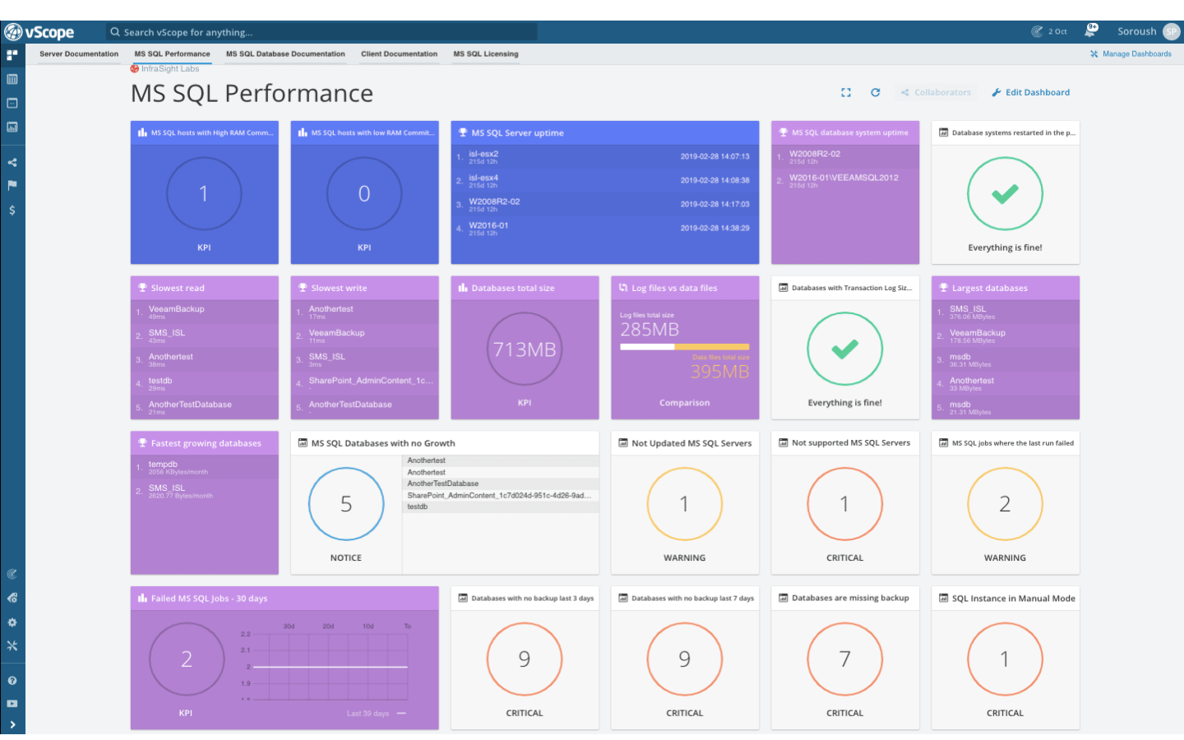This screenshot has width=1184, height=740.
Task: Click the KPI circle in Failed MS SQL Jobs widget
Action: [187, 659]
